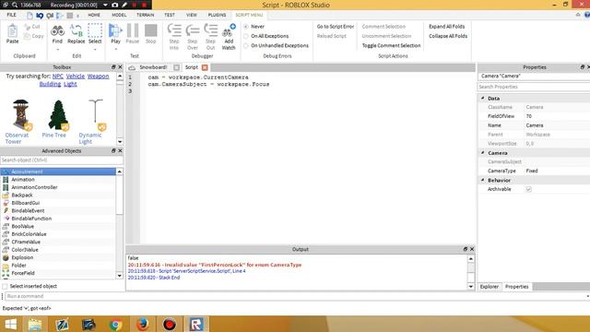The image size is (590, 332).
Task: Open the Play dropdown arrow
Action: tap(115, 50)
